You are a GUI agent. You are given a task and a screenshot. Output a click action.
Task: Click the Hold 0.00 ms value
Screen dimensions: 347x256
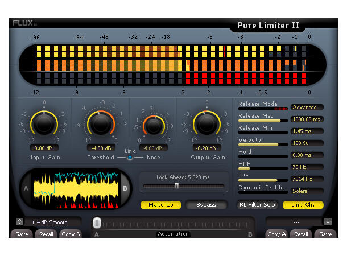tap(307, 155)
